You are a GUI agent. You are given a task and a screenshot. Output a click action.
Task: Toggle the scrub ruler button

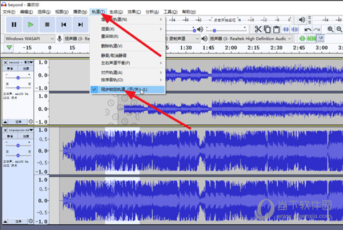coord(321,38)
